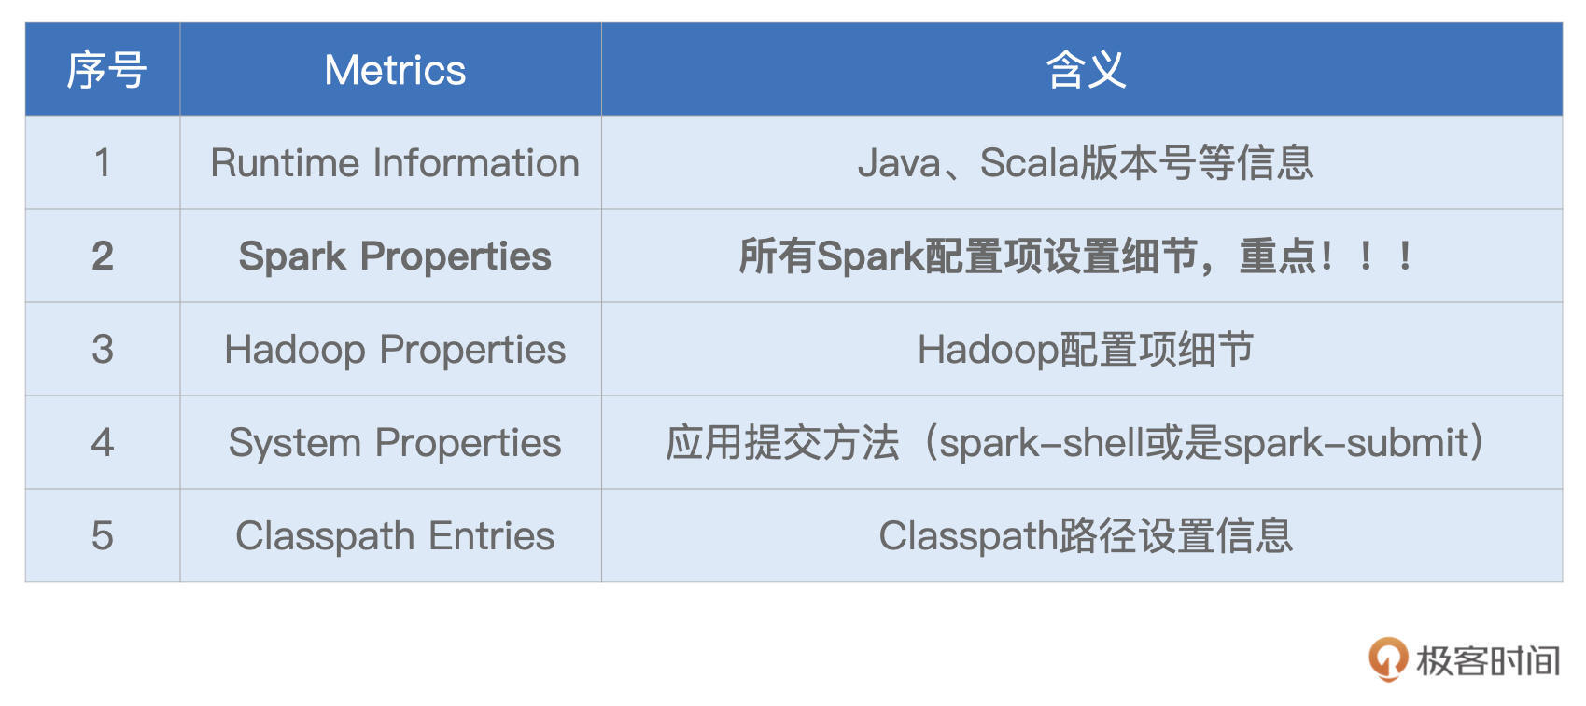This screenshot has height=706, width=1586.
Task: Select the 序号 column header
Action: [105, 70]
